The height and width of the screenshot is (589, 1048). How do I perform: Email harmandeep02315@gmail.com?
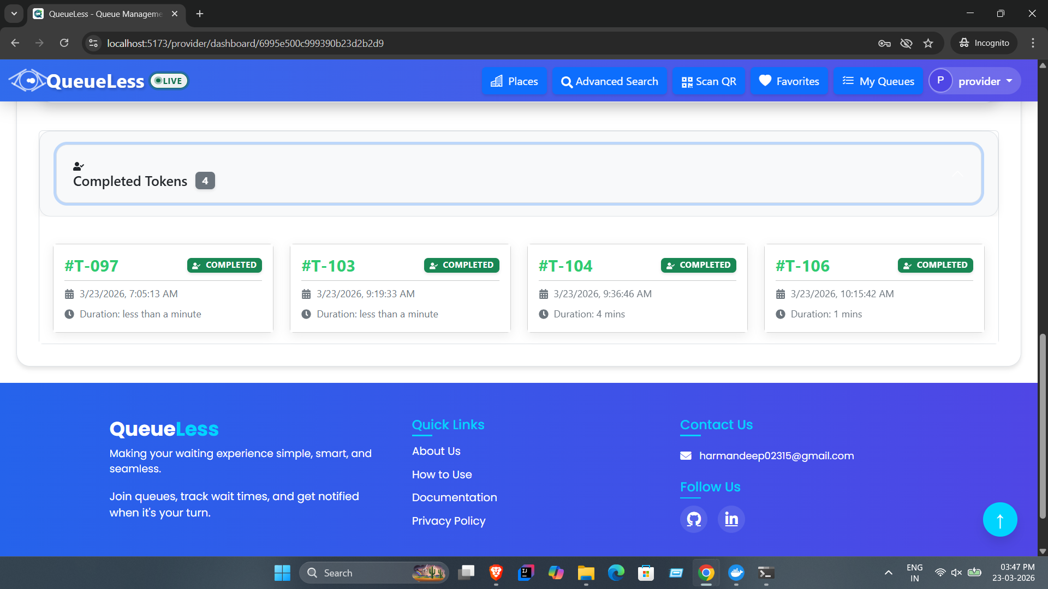777,456
